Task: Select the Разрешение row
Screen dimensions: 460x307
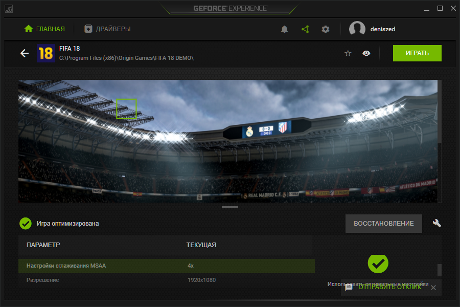Action: click(x=166, y=280)
